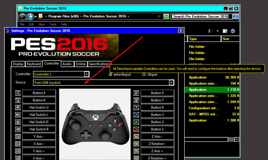The width and height of the screenshot is (268, 160).
Task: Sort by the Size column header
Action: [x=230, y=39]
